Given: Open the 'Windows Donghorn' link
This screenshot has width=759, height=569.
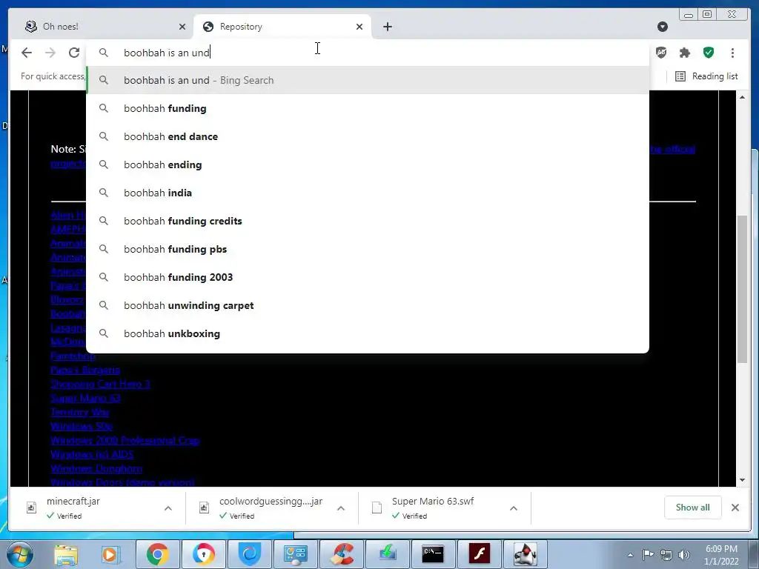Looking at the screenshot, I should pyautogui.click(x=96, y=468).
